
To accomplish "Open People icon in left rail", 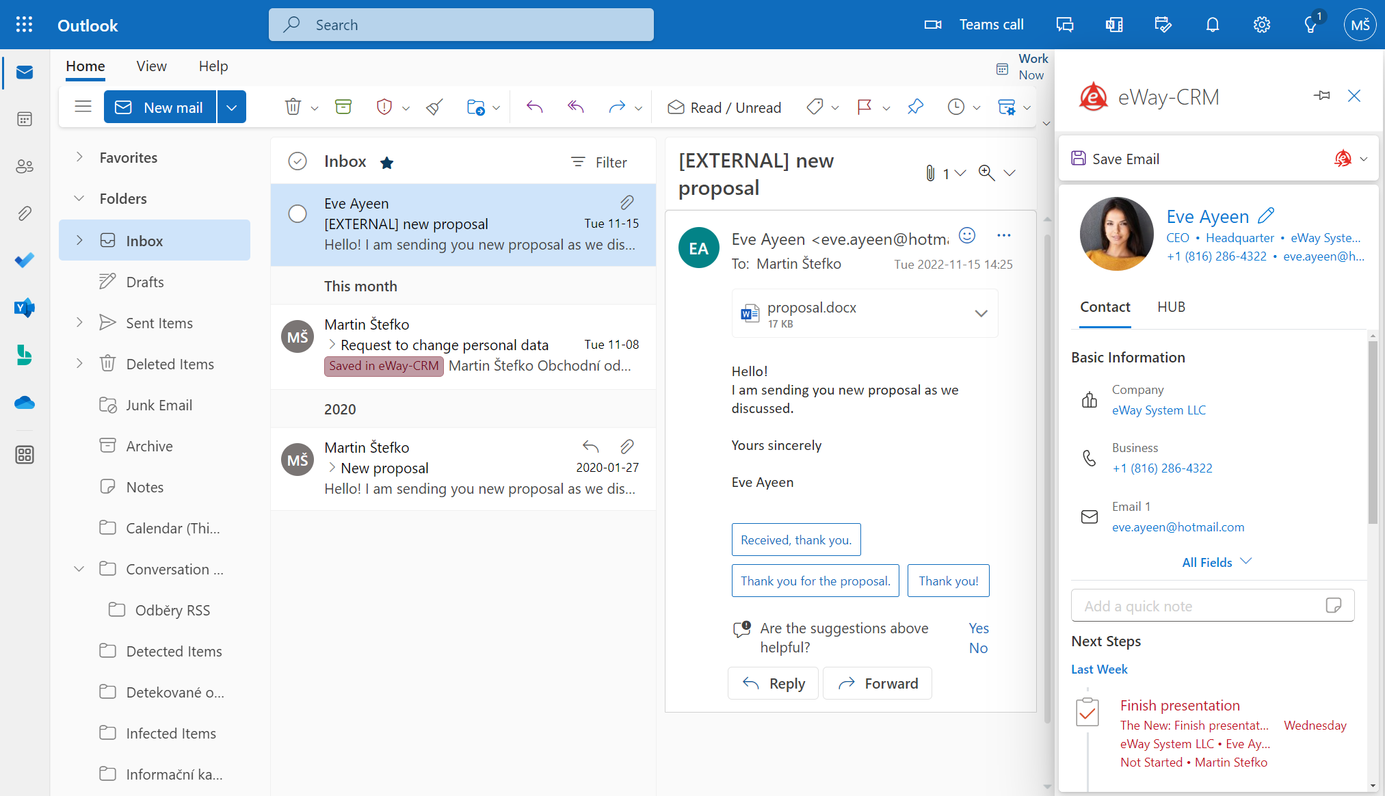I will 25,166.
